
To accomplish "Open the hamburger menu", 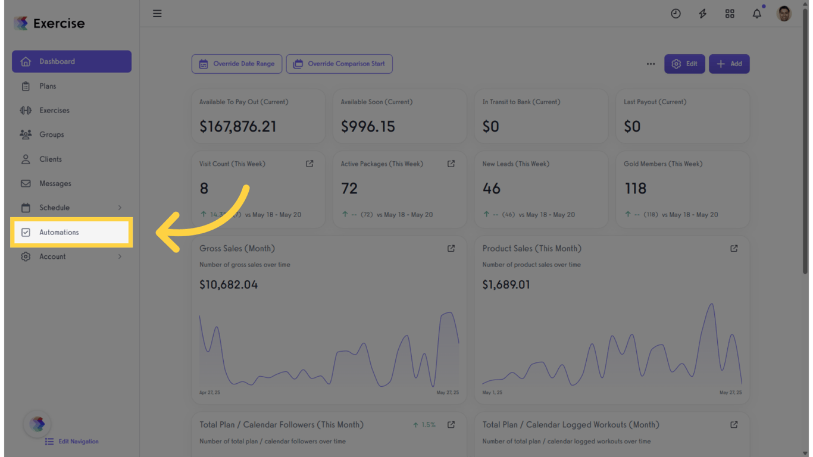I will click(157, 13).
